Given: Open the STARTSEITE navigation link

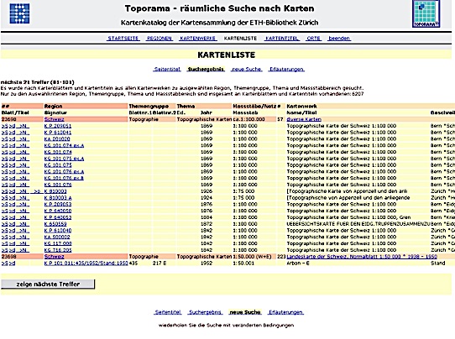Looking at the screenshot, I should point(123,39).
